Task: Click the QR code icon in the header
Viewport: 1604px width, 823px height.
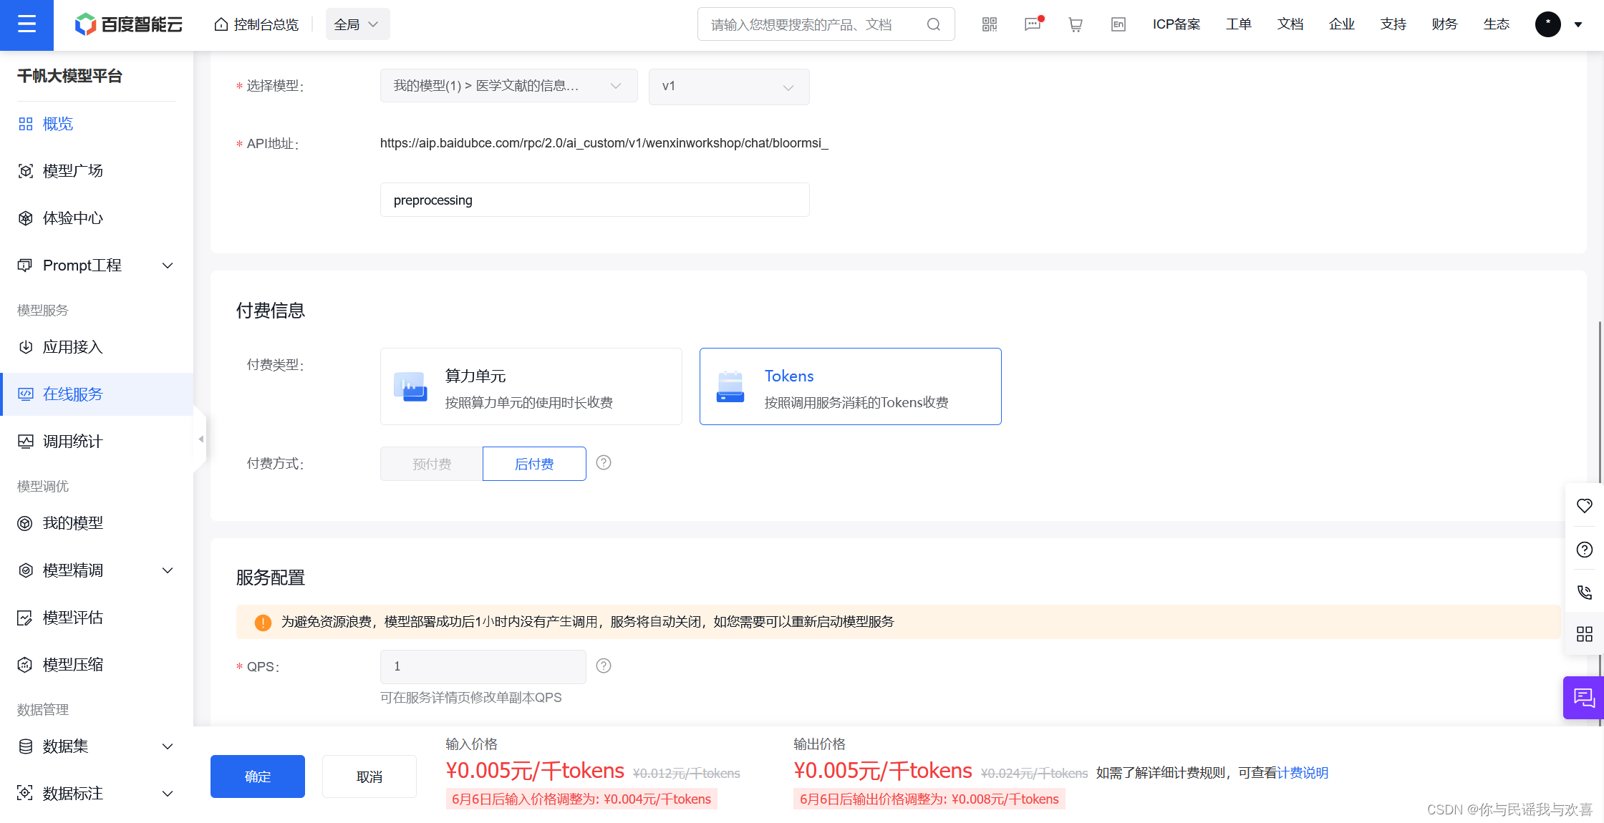Action: [990, 24]
